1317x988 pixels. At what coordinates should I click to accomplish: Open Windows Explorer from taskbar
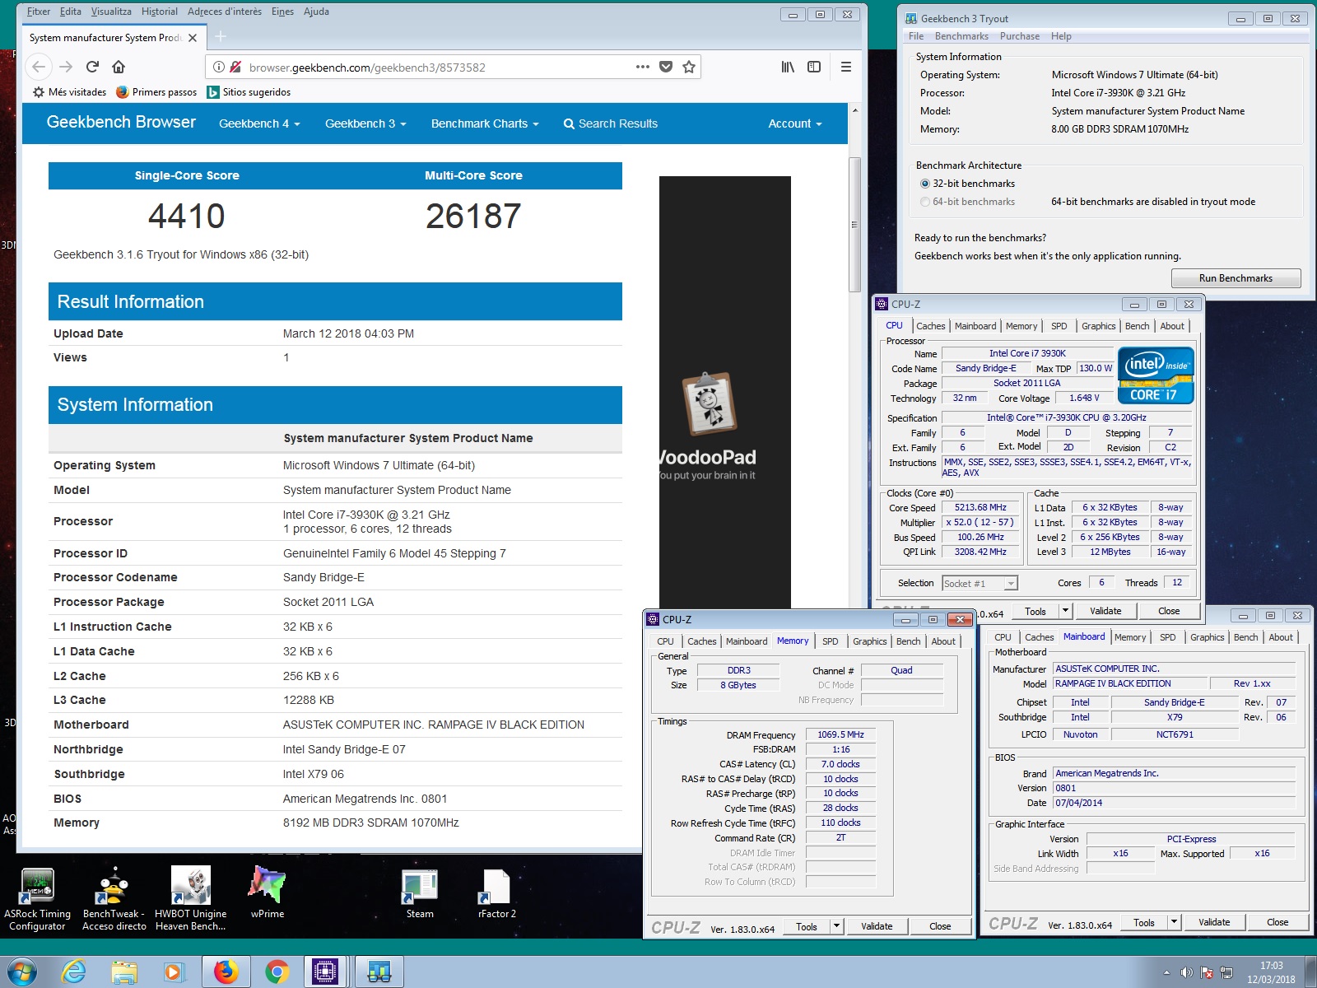[x=124, y=972]
